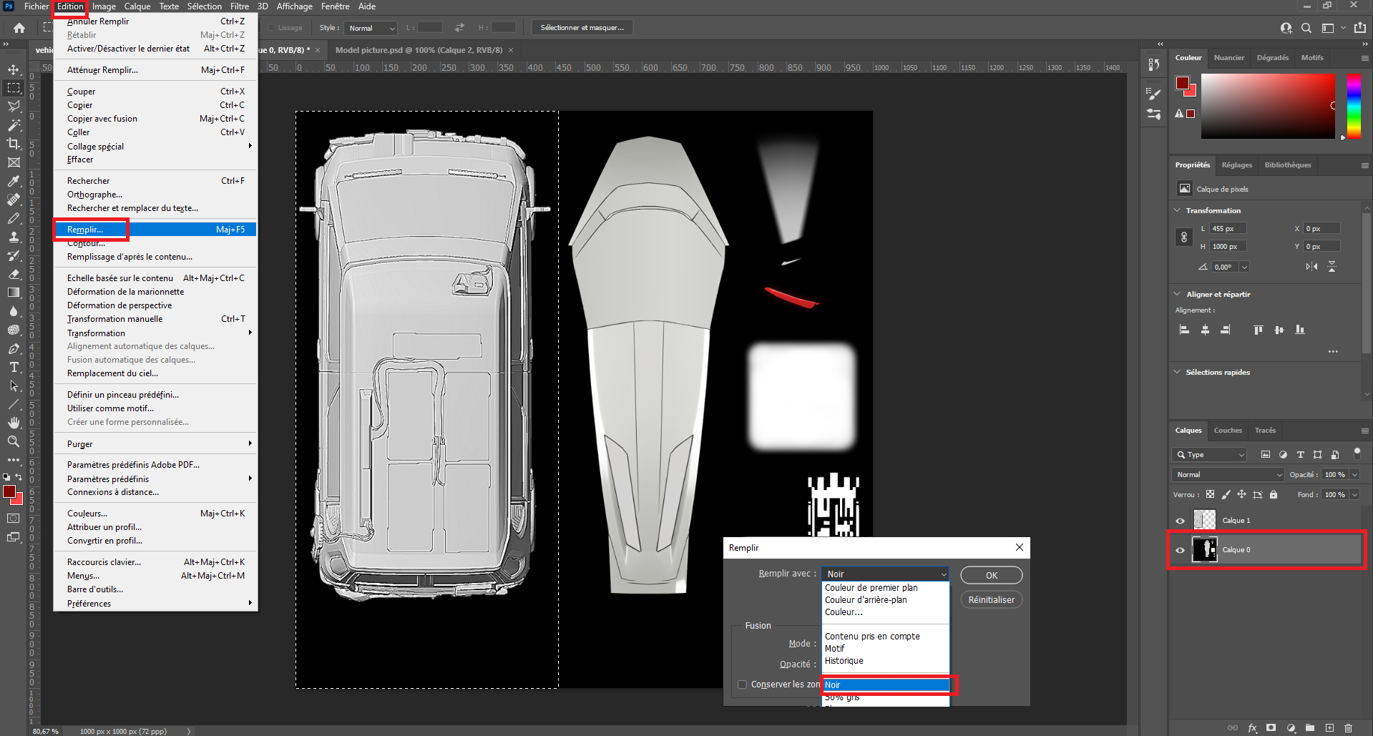Choose Contour from the Edition menu
The image size is (1373, 736).
coord(86,243)
